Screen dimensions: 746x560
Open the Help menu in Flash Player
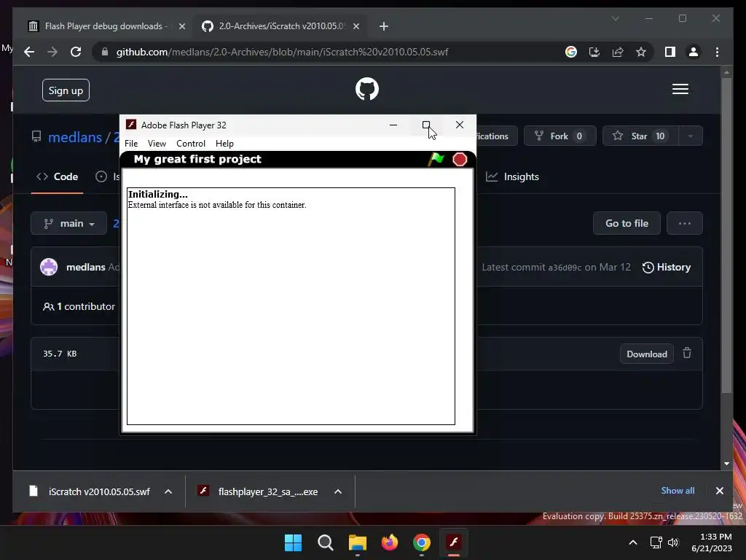click(224, 144)
